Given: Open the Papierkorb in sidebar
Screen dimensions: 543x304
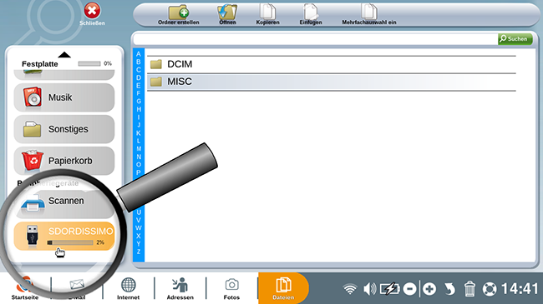Looking at the screenshot, I should pyautogui.click(x=64, y=161).
